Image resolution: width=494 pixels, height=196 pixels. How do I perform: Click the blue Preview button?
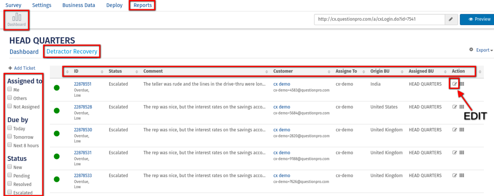(x=477, y=19)
